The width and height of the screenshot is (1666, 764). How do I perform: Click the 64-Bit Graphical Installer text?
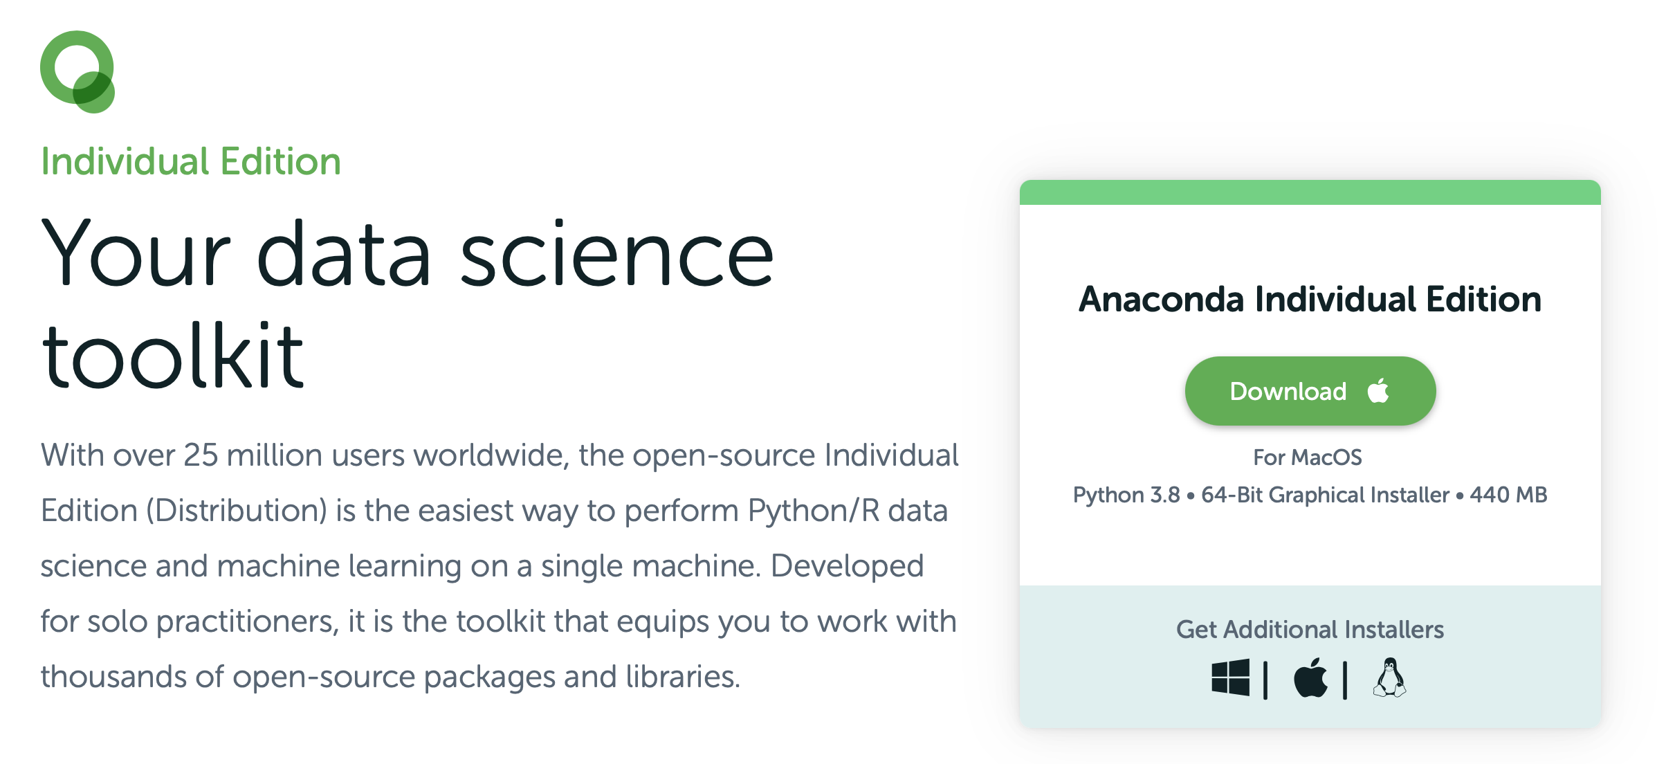pos(1325,495)
